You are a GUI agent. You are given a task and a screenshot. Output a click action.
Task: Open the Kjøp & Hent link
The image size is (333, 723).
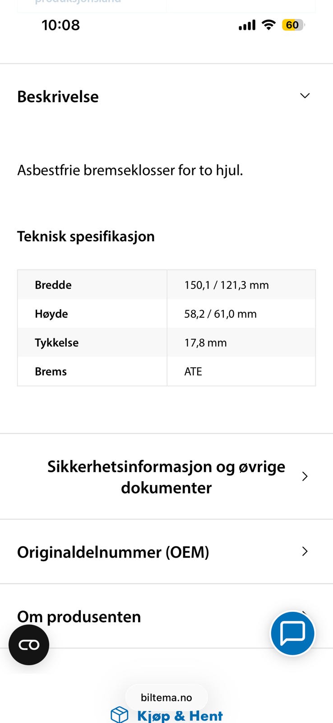[x=180, y=716]
